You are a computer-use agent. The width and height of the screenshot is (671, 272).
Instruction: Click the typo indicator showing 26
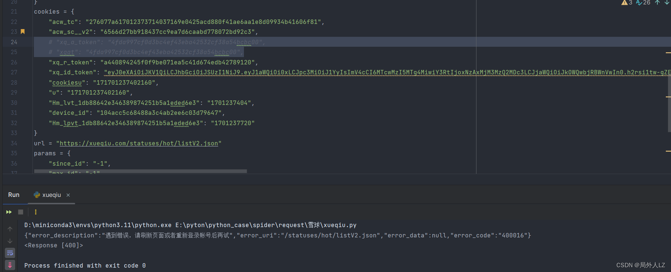coord(643,3)
